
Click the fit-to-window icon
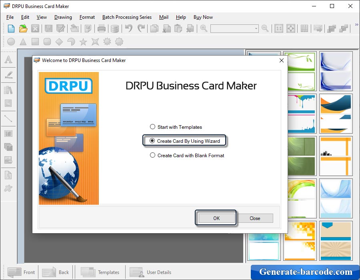pos(291,29)
